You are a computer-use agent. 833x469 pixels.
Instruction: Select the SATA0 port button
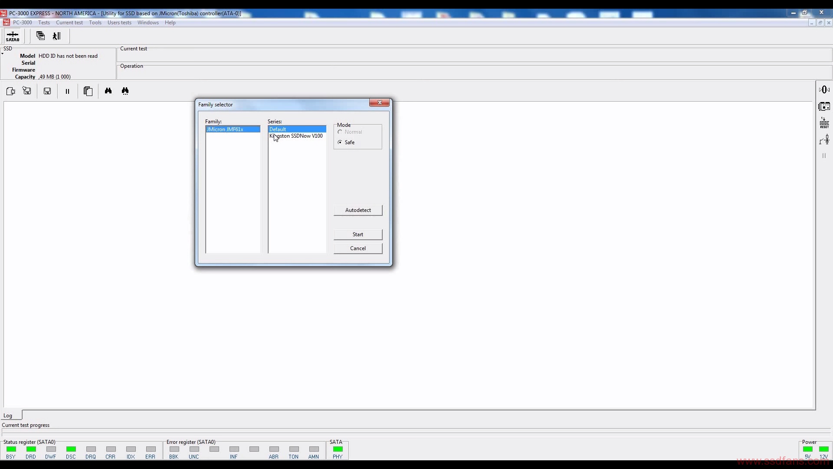click(13, 36)
